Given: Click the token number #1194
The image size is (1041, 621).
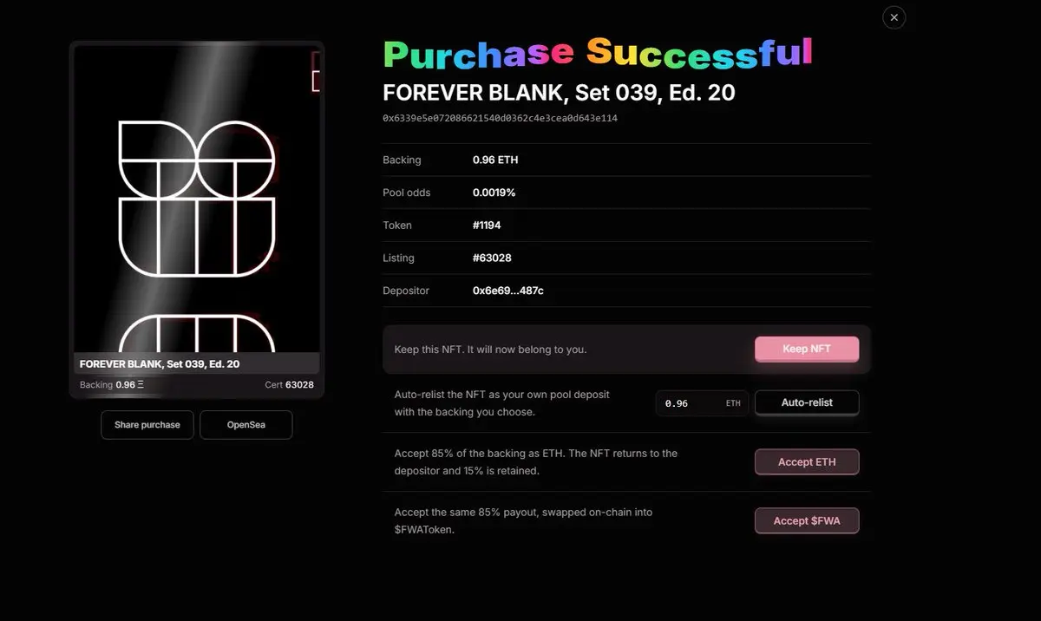Looking at the screenshot, I should tap(487, 225).
